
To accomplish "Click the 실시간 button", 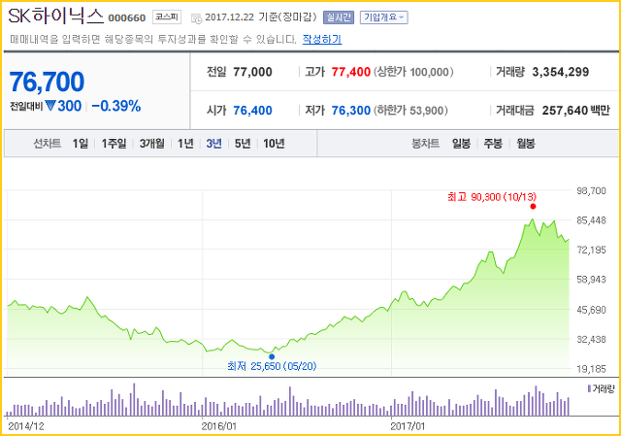I will tap(339, 17).
